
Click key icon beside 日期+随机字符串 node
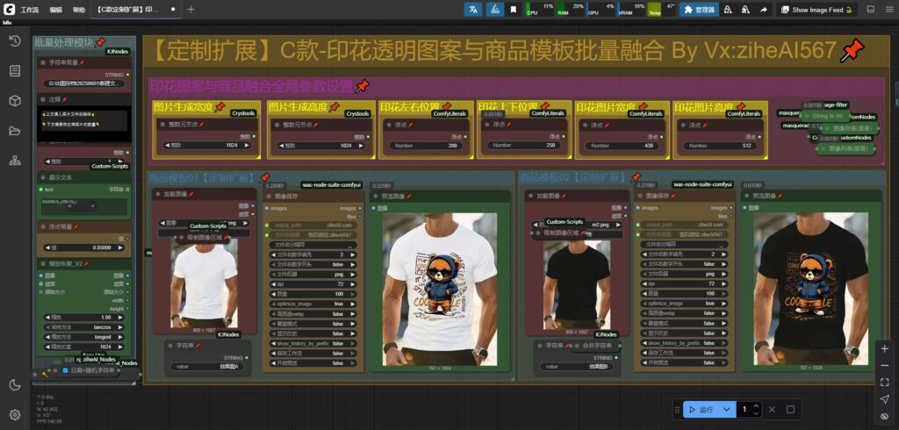point(45,374)
